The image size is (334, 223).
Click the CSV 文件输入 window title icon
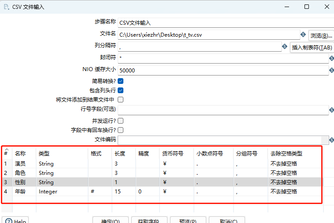click(x=7, y=7)
